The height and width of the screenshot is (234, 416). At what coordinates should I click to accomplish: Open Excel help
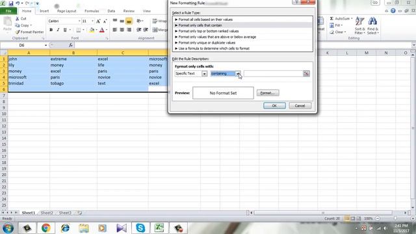tap(393, 11)
